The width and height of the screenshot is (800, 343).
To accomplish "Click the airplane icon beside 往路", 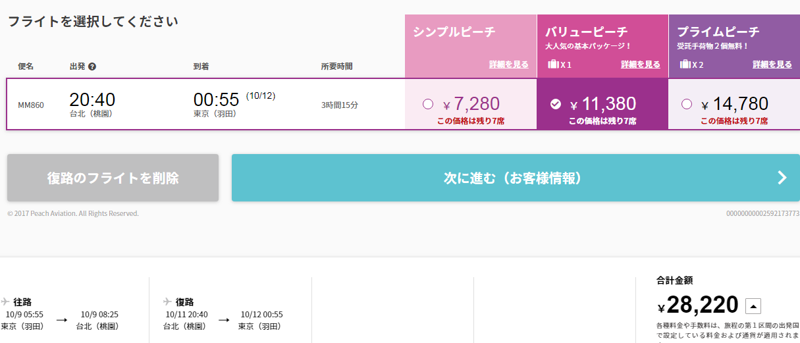I will point(6,302).
